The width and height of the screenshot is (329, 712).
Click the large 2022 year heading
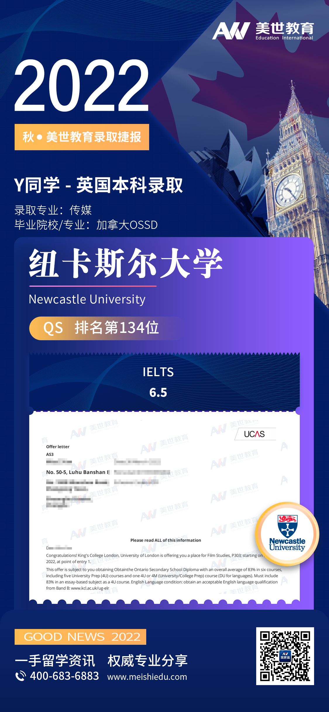tap(82, 85)
